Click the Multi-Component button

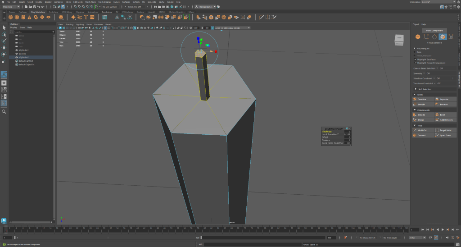434,30
